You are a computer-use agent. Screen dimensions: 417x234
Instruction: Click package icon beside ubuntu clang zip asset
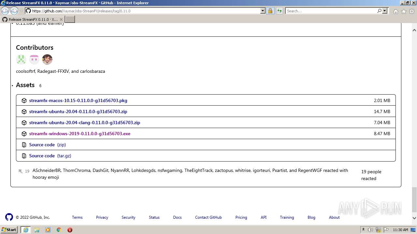pyautogui.click(x=24, y=123)
